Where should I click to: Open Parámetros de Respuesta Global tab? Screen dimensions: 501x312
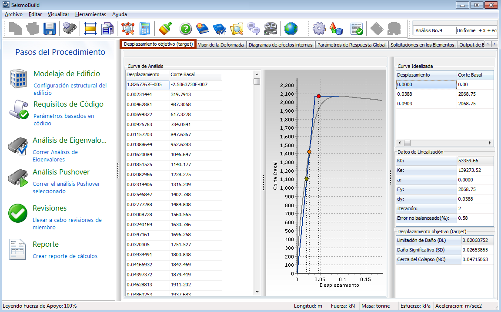(351, 44)
